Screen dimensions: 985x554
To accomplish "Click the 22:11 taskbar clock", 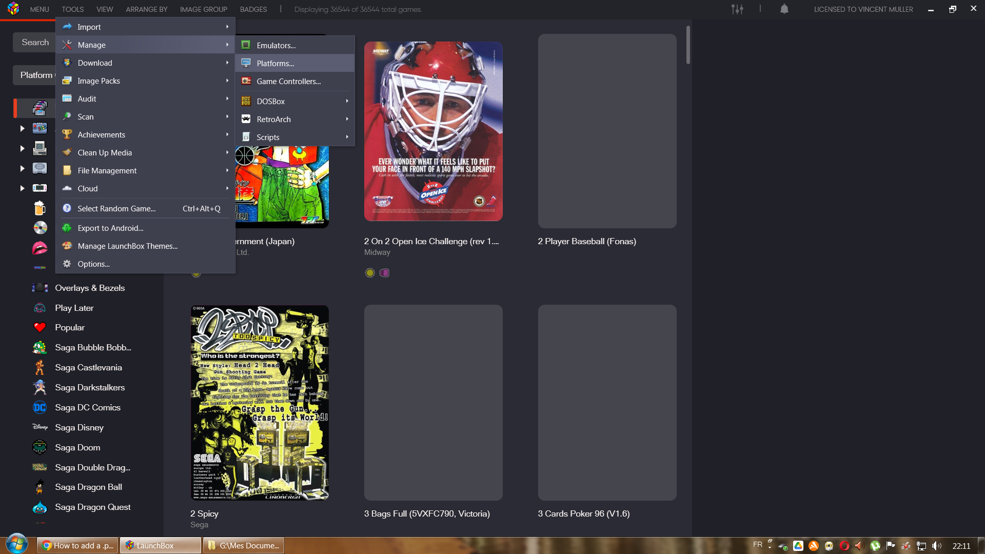I will [961, 546].
